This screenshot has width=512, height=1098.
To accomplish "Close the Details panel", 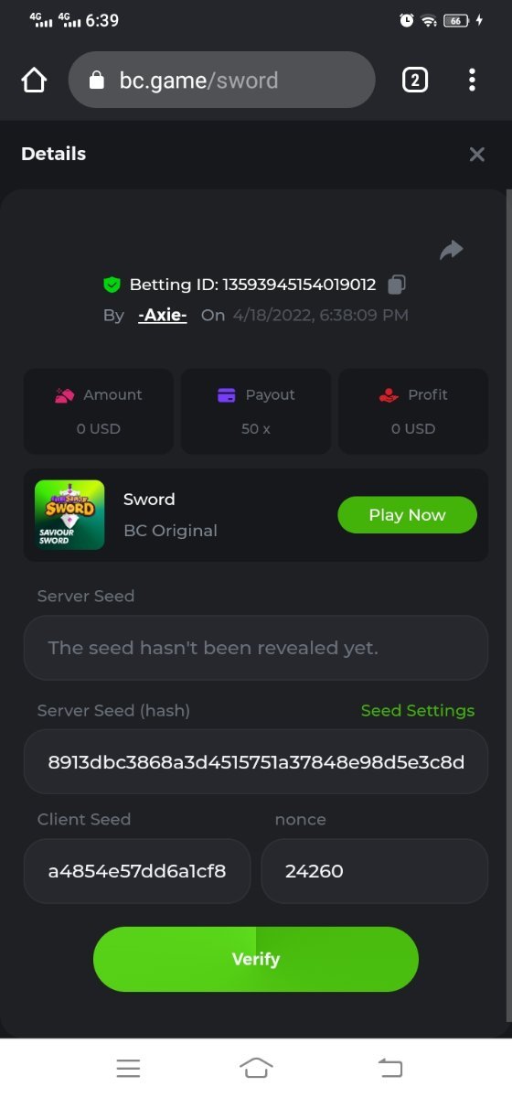I will click(476, 155).
